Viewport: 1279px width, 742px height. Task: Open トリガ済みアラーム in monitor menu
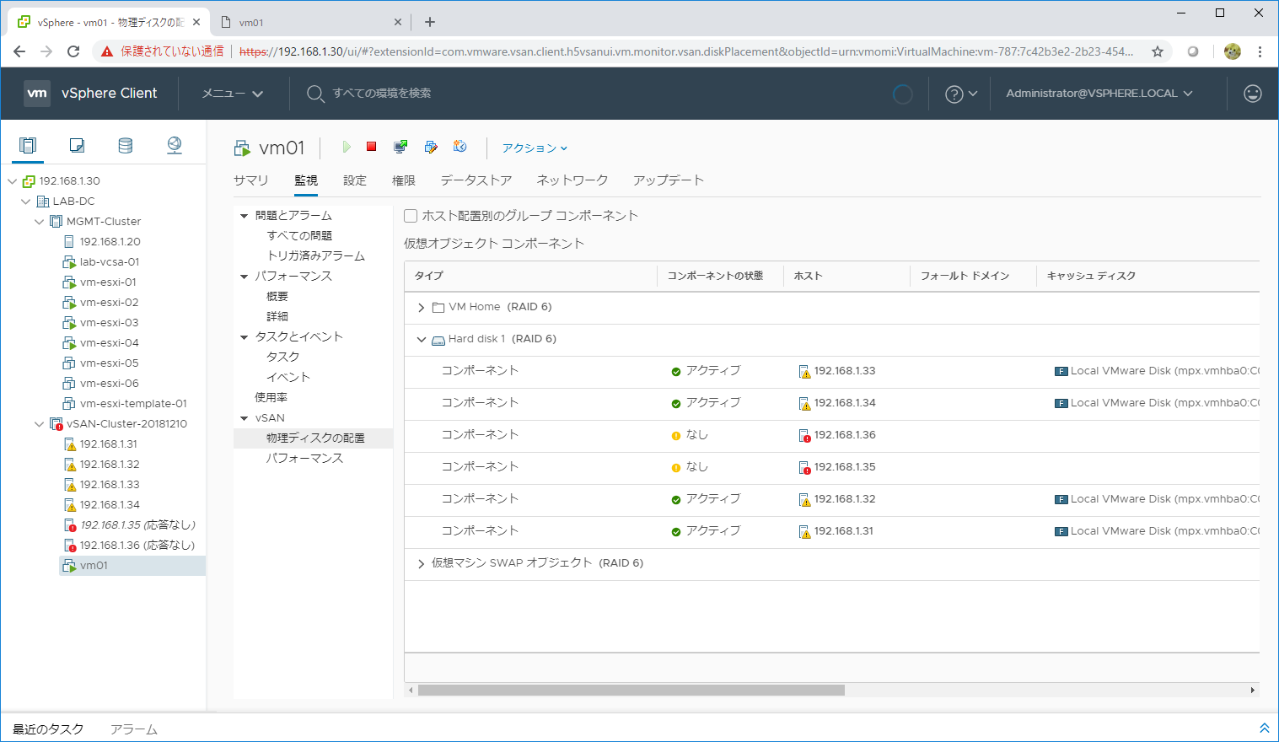(x=316, y=256)
